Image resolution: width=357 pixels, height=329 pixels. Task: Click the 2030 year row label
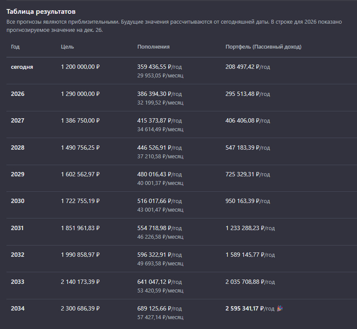coord(17,201)
